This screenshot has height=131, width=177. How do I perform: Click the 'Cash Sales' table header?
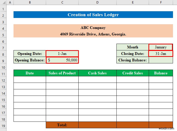click(97, 73)
